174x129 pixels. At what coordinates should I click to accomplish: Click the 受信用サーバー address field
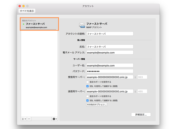(x=110, y=77)
